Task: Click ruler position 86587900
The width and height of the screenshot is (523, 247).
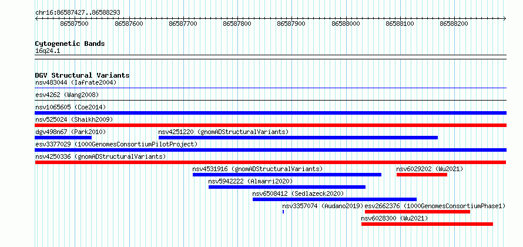Action: click(x=291, y=24)
